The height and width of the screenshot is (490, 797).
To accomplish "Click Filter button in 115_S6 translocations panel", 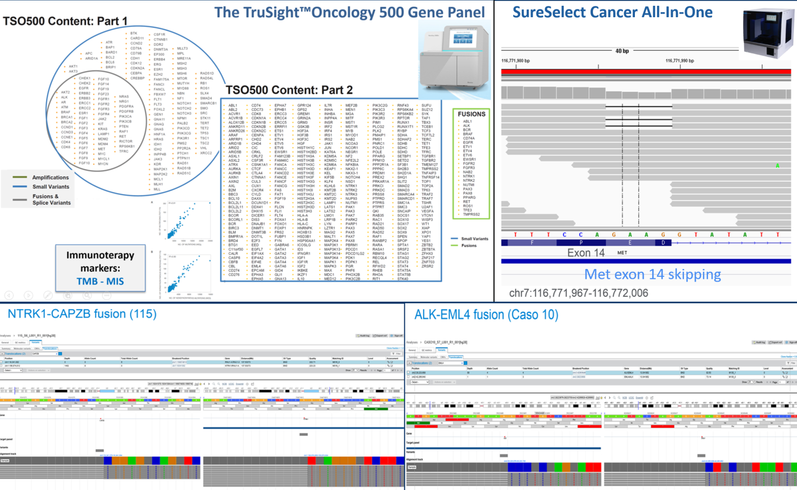I will click(x=396, y=354).
